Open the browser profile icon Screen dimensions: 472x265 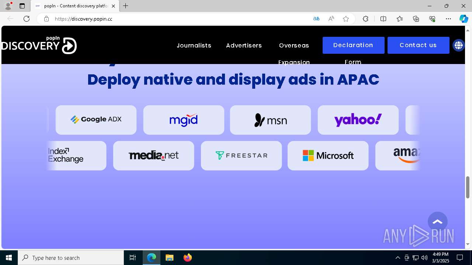click(8, 6)
